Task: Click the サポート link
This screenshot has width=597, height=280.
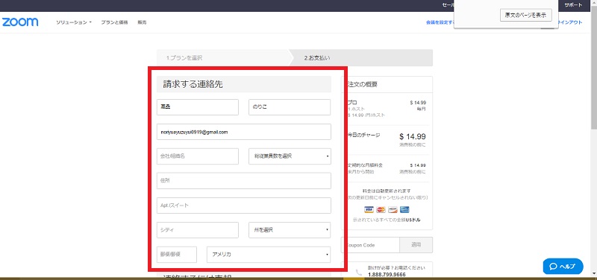Action: click(573, 5)
